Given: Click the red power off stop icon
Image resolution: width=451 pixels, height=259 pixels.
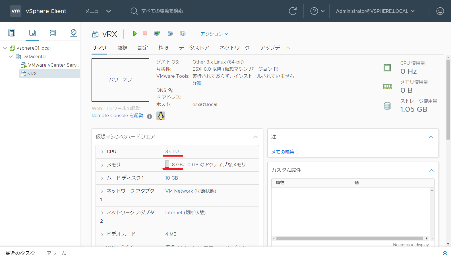Looking at the screenshot, I should pos(145,33).
